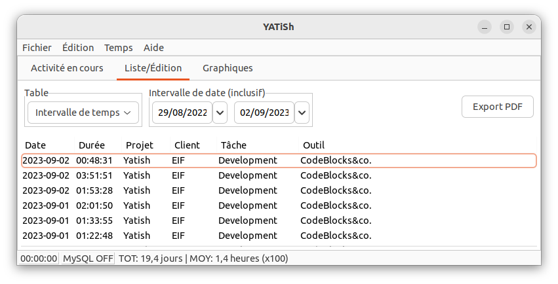
Task: Click into the 29/08/2022 start date field
Action: coord(182,113)
